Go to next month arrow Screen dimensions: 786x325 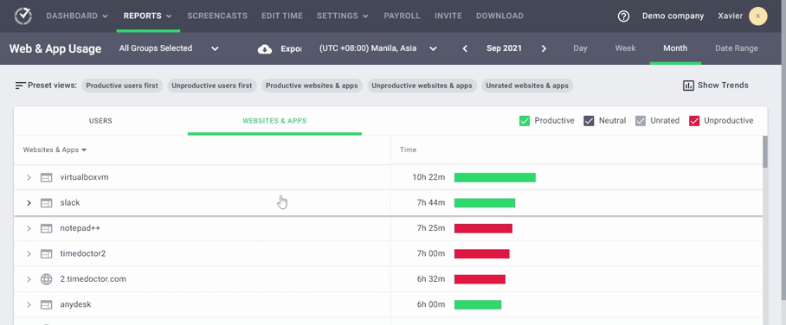point(544,48)
